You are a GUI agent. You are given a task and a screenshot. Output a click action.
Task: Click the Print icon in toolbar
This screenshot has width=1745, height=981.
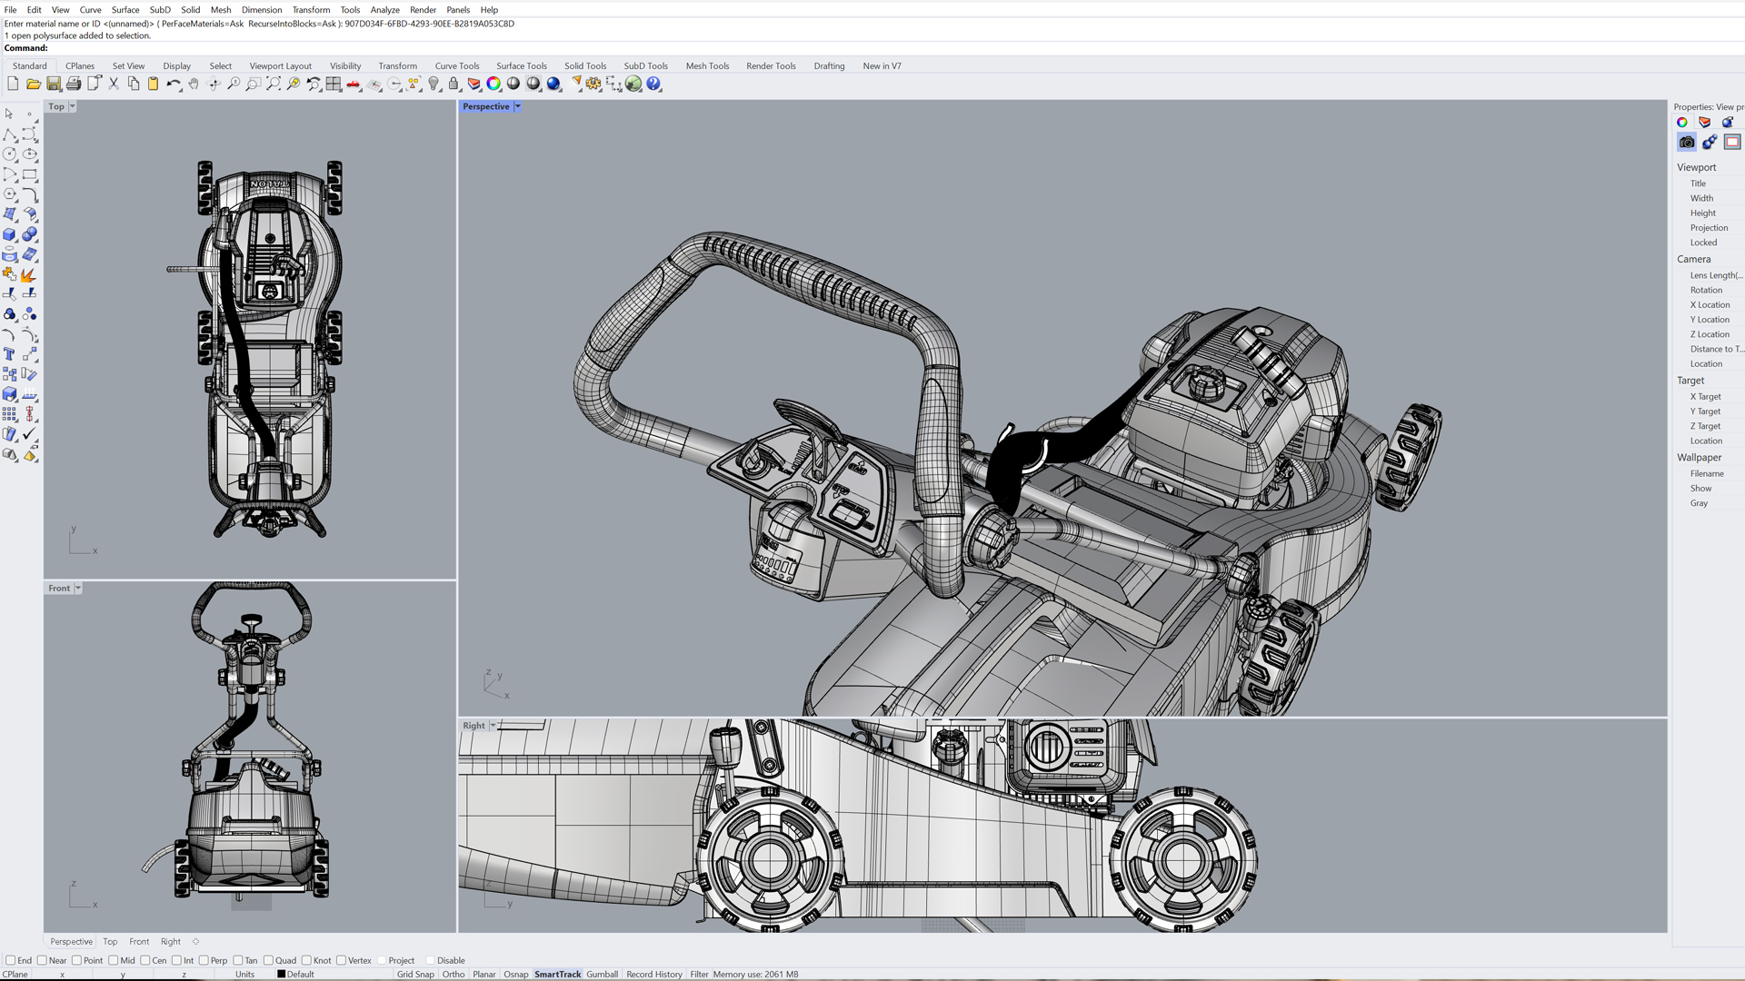coord(74,84)
